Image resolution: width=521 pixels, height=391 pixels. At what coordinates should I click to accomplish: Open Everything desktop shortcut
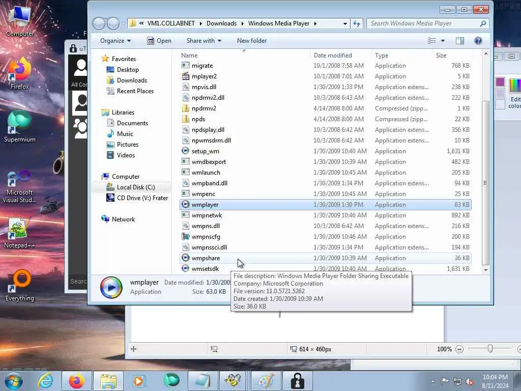click(x=19, y=285)
